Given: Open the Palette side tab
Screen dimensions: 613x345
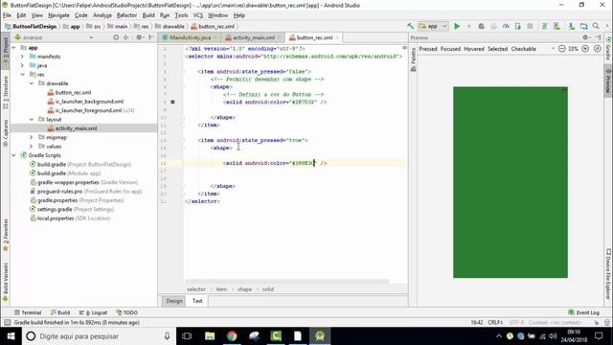Looking at the screenshot, I should (x=413, y=59).
